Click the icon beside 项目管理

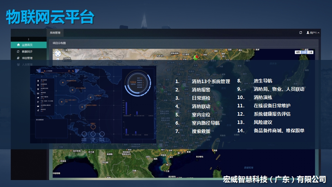18,58
